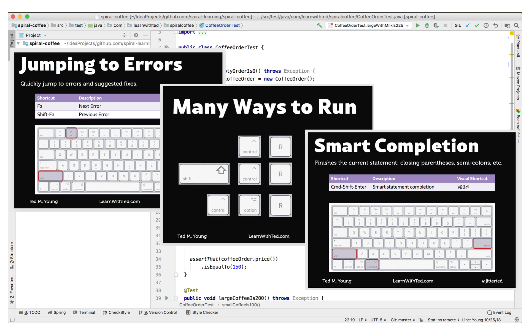Image resolution: width=529 pixels, height=330 pixels.
Task: Revert changes using the undo arrow
Action: click(496, 25)
